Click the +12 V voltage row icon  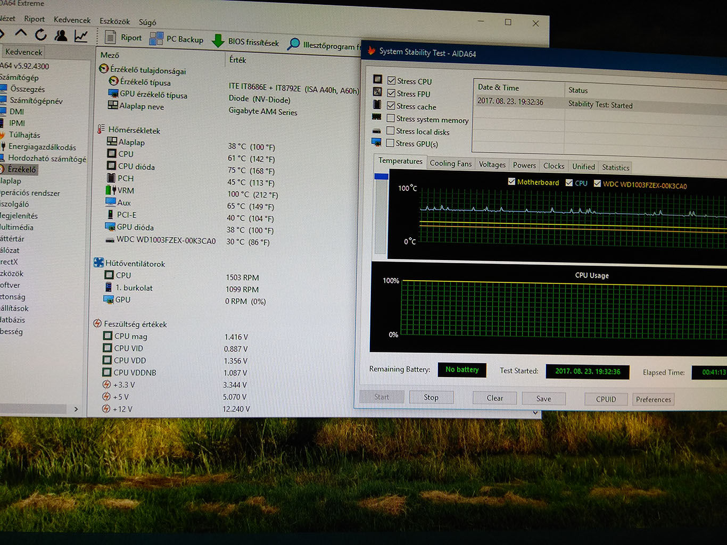106,409
